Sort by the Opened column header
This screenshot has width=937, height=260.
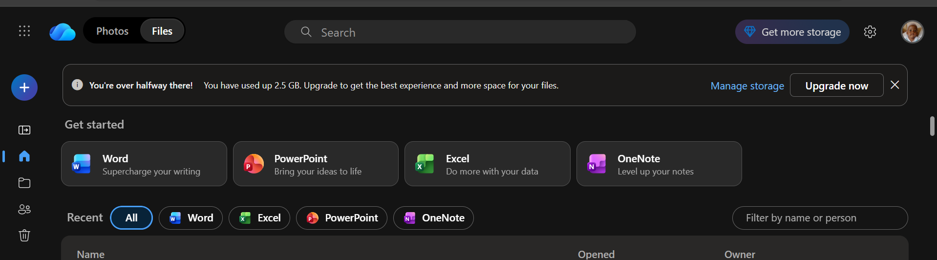pos(596,254)
